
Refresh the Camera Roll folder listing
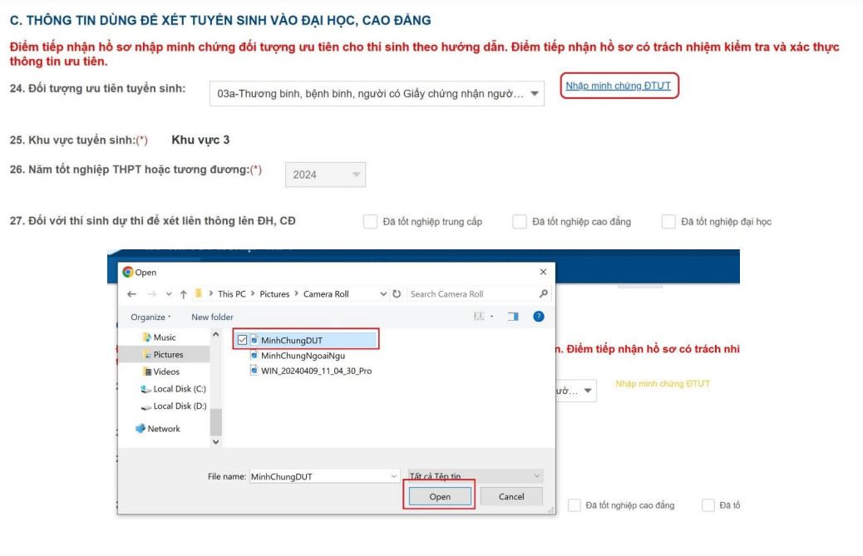(397, 294)
